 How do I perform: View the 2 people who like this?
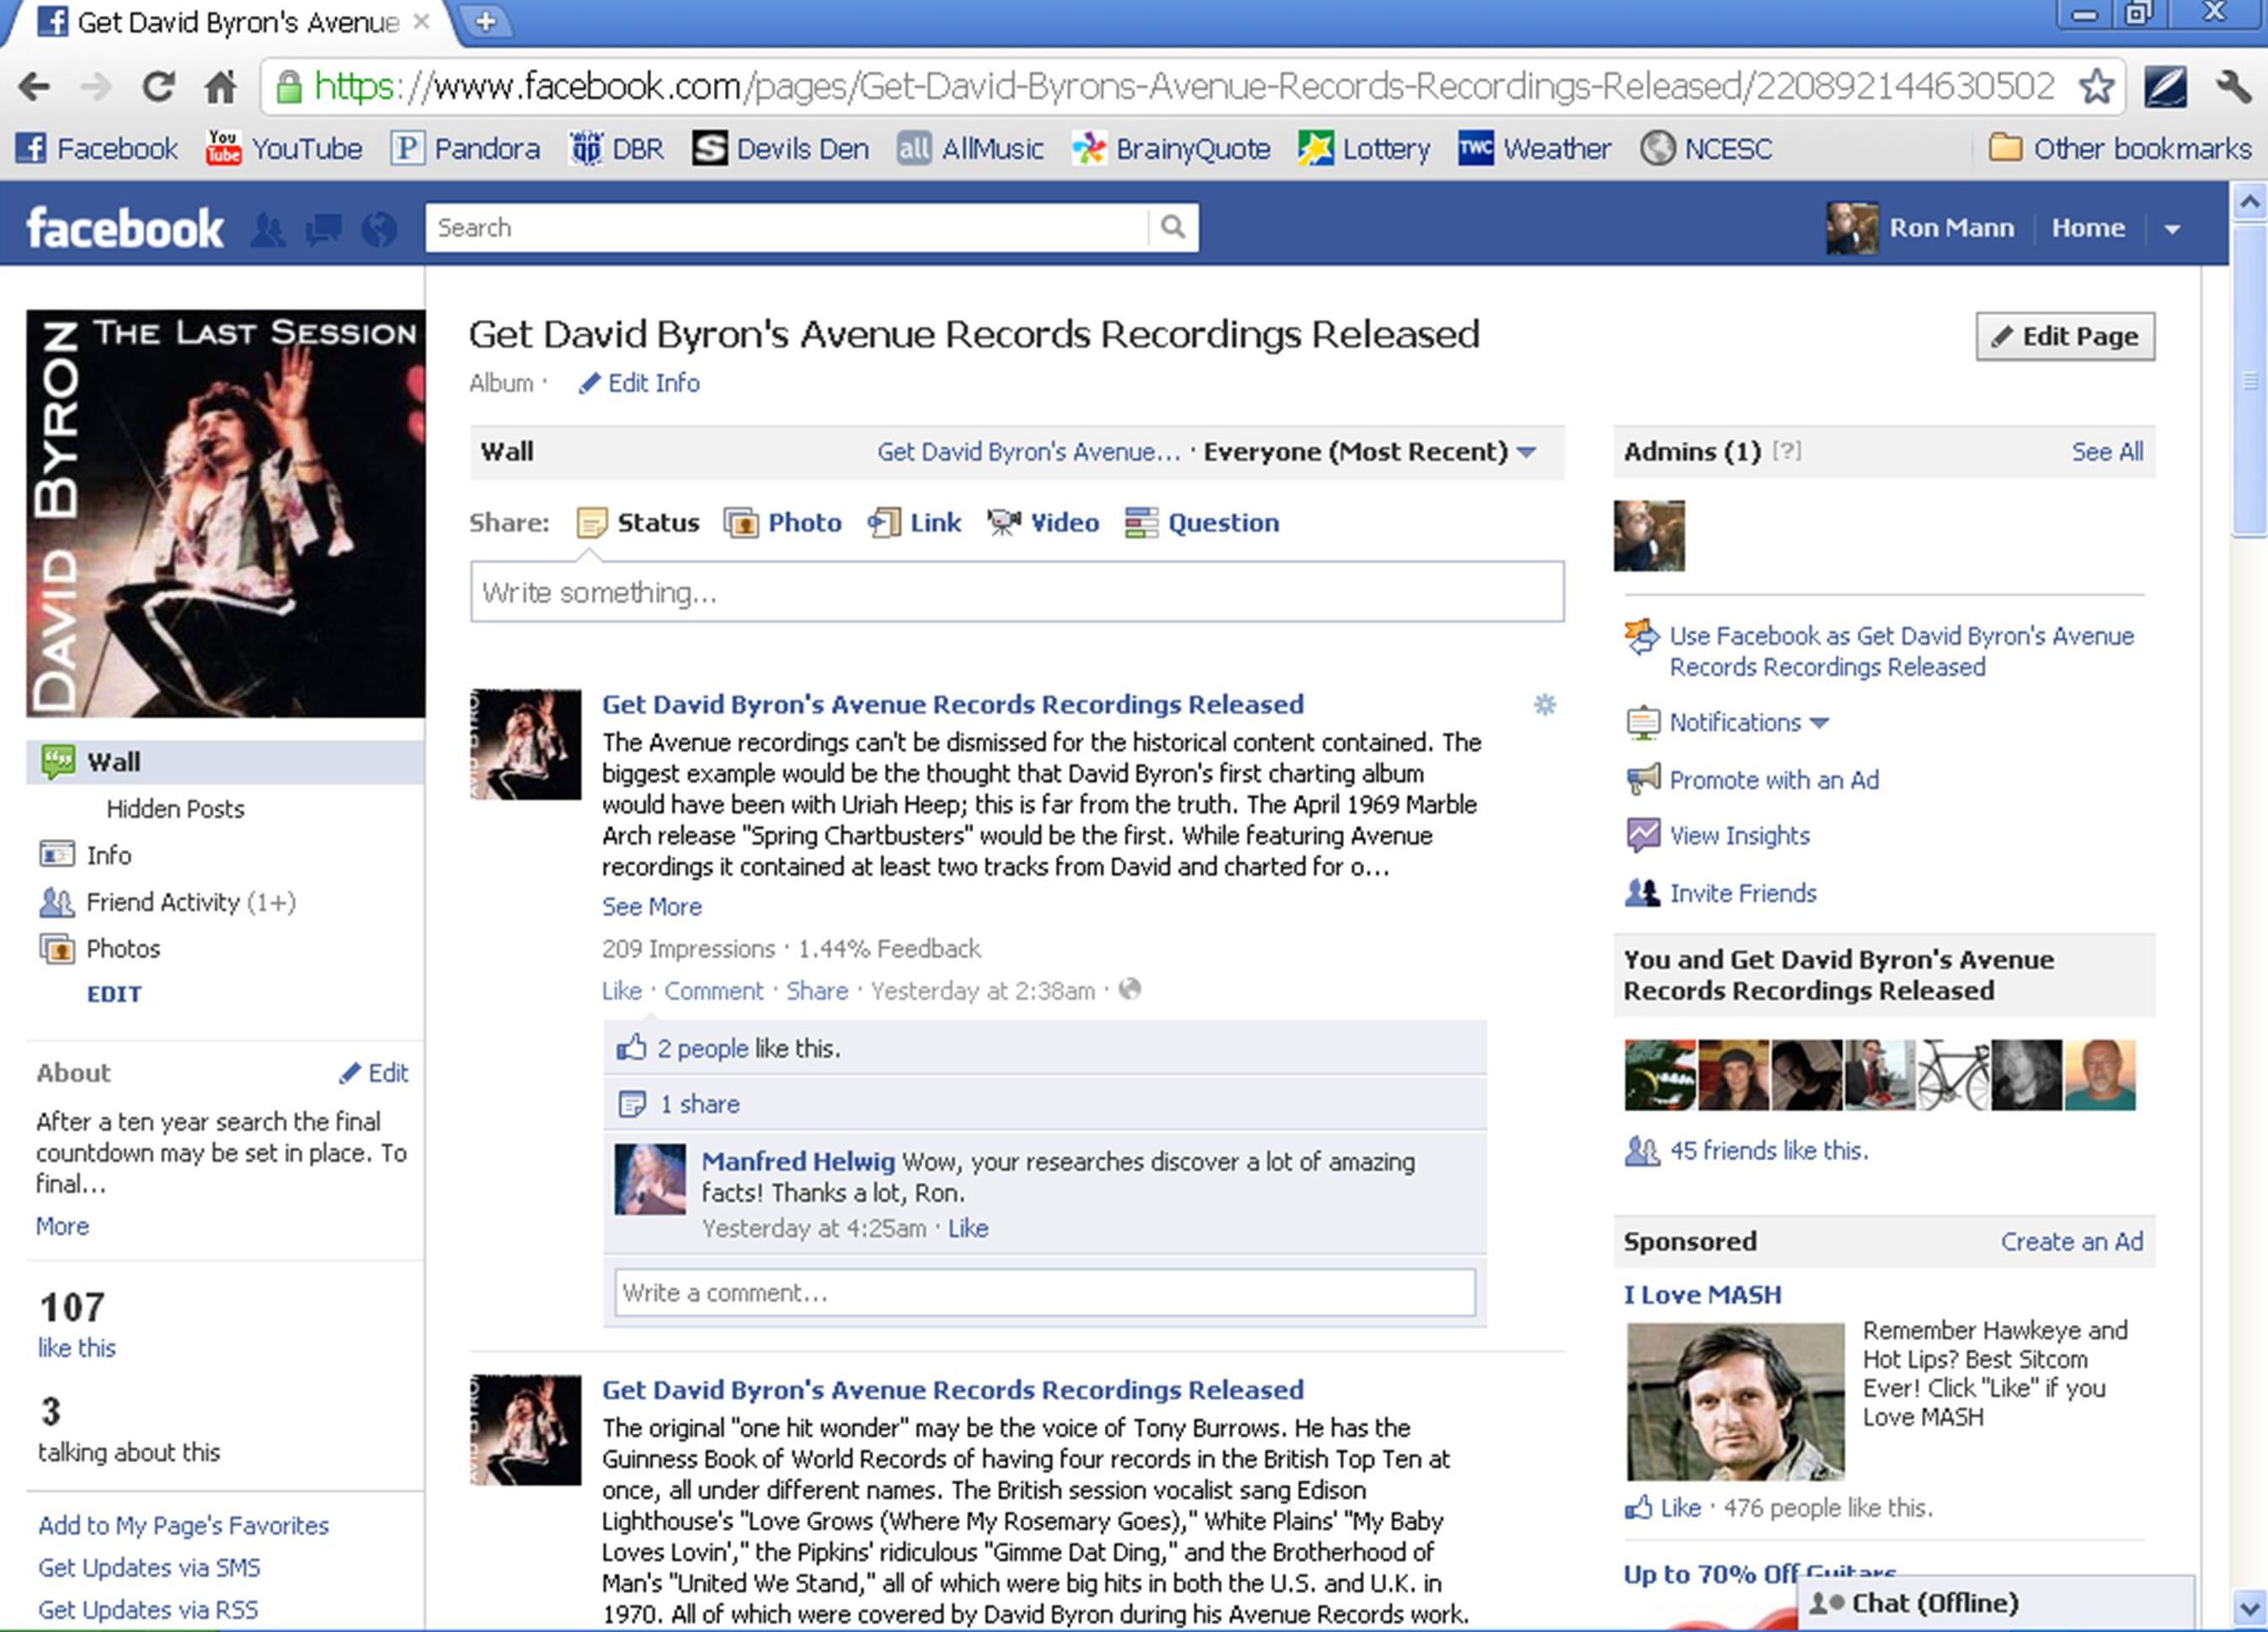(702, 1049)
